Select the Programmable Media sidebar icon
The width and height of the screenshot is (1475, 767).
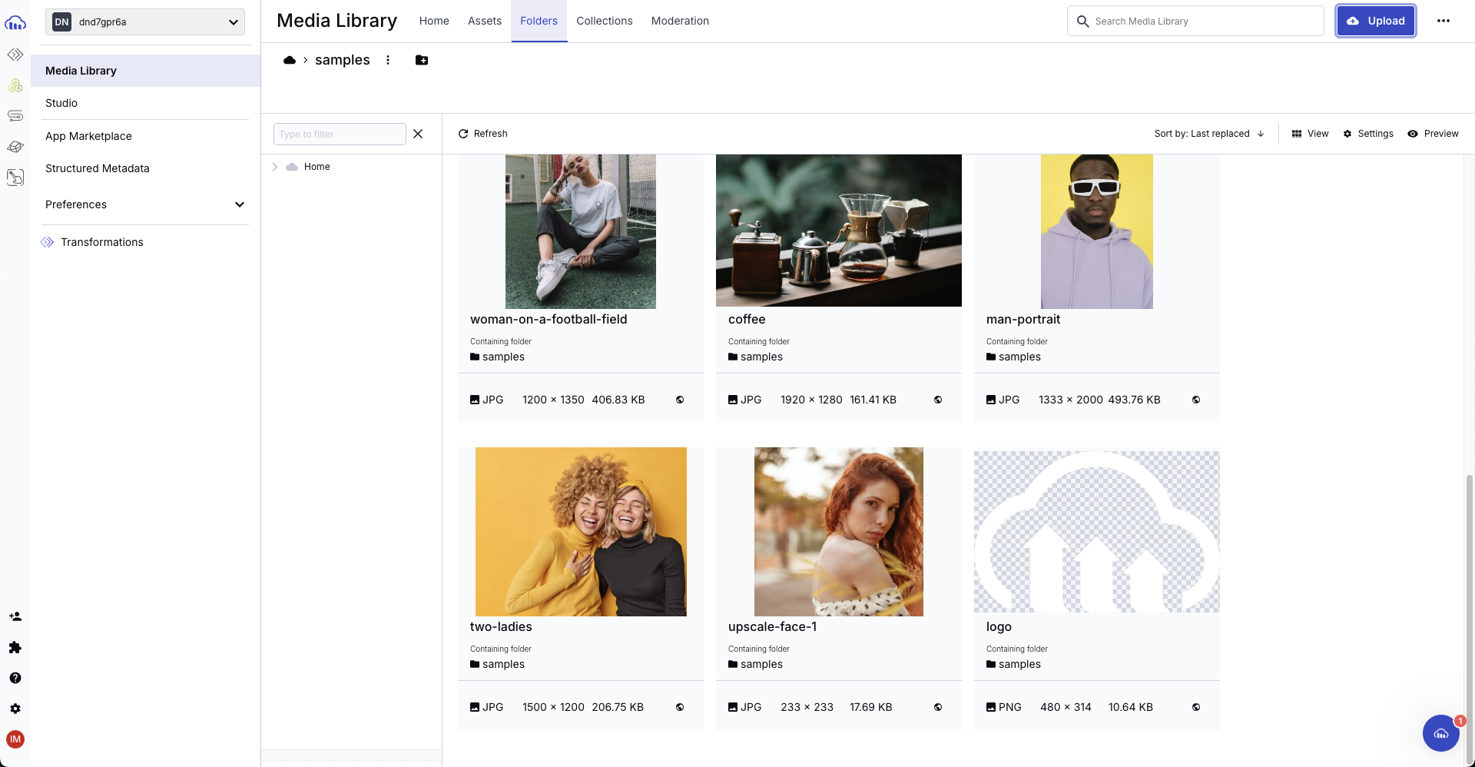[x=15, y=55]
